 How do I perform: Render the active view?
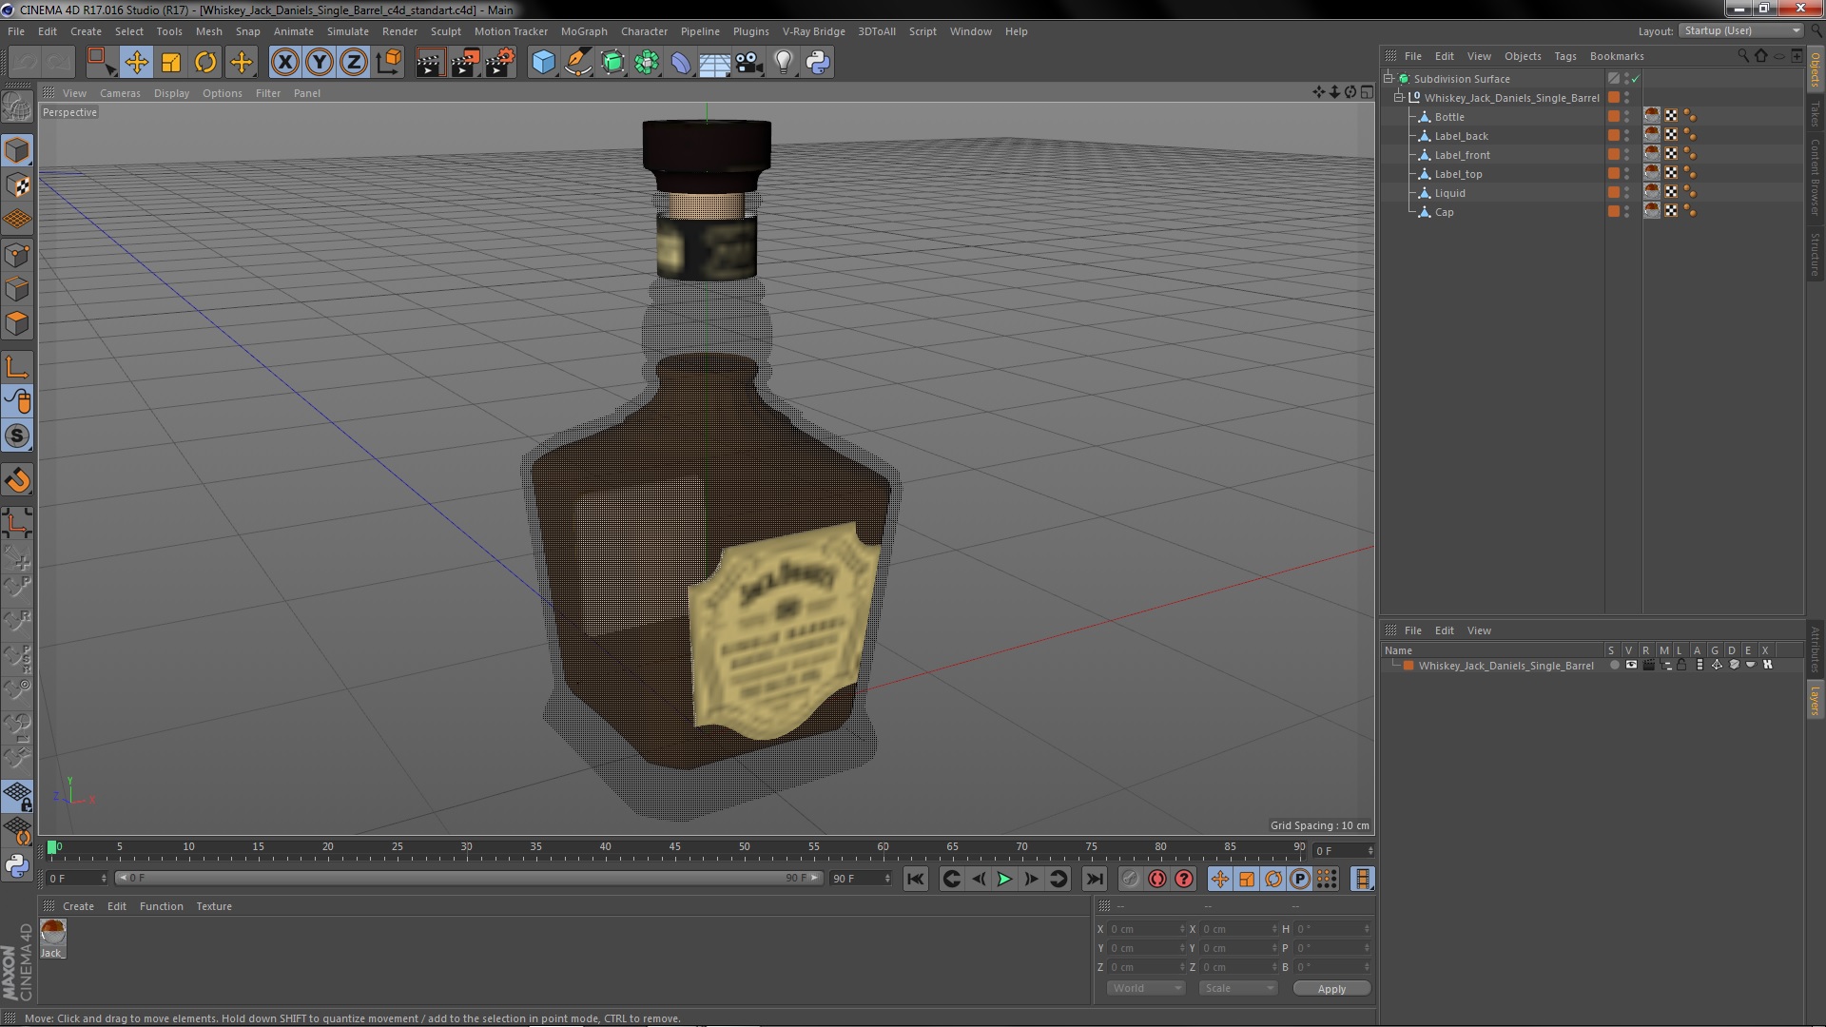[x=430, y=63]
